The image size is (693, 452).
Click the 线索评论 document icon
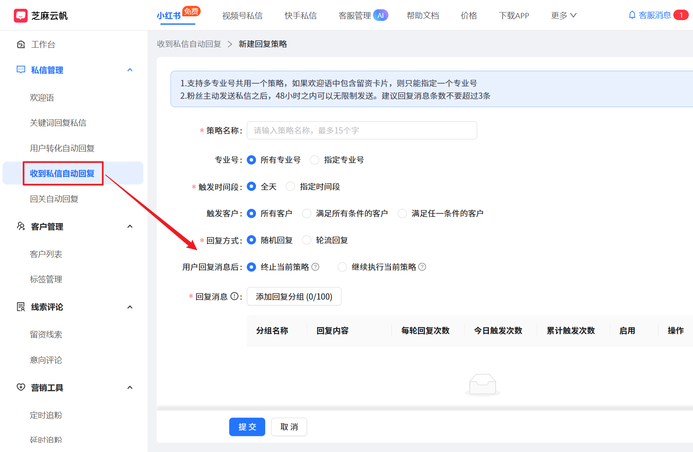(21, 307)
